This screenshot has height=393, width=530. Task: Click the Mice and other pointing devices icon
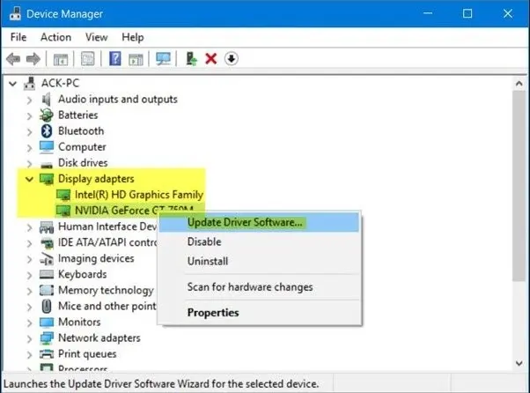(x=47, y=306)
